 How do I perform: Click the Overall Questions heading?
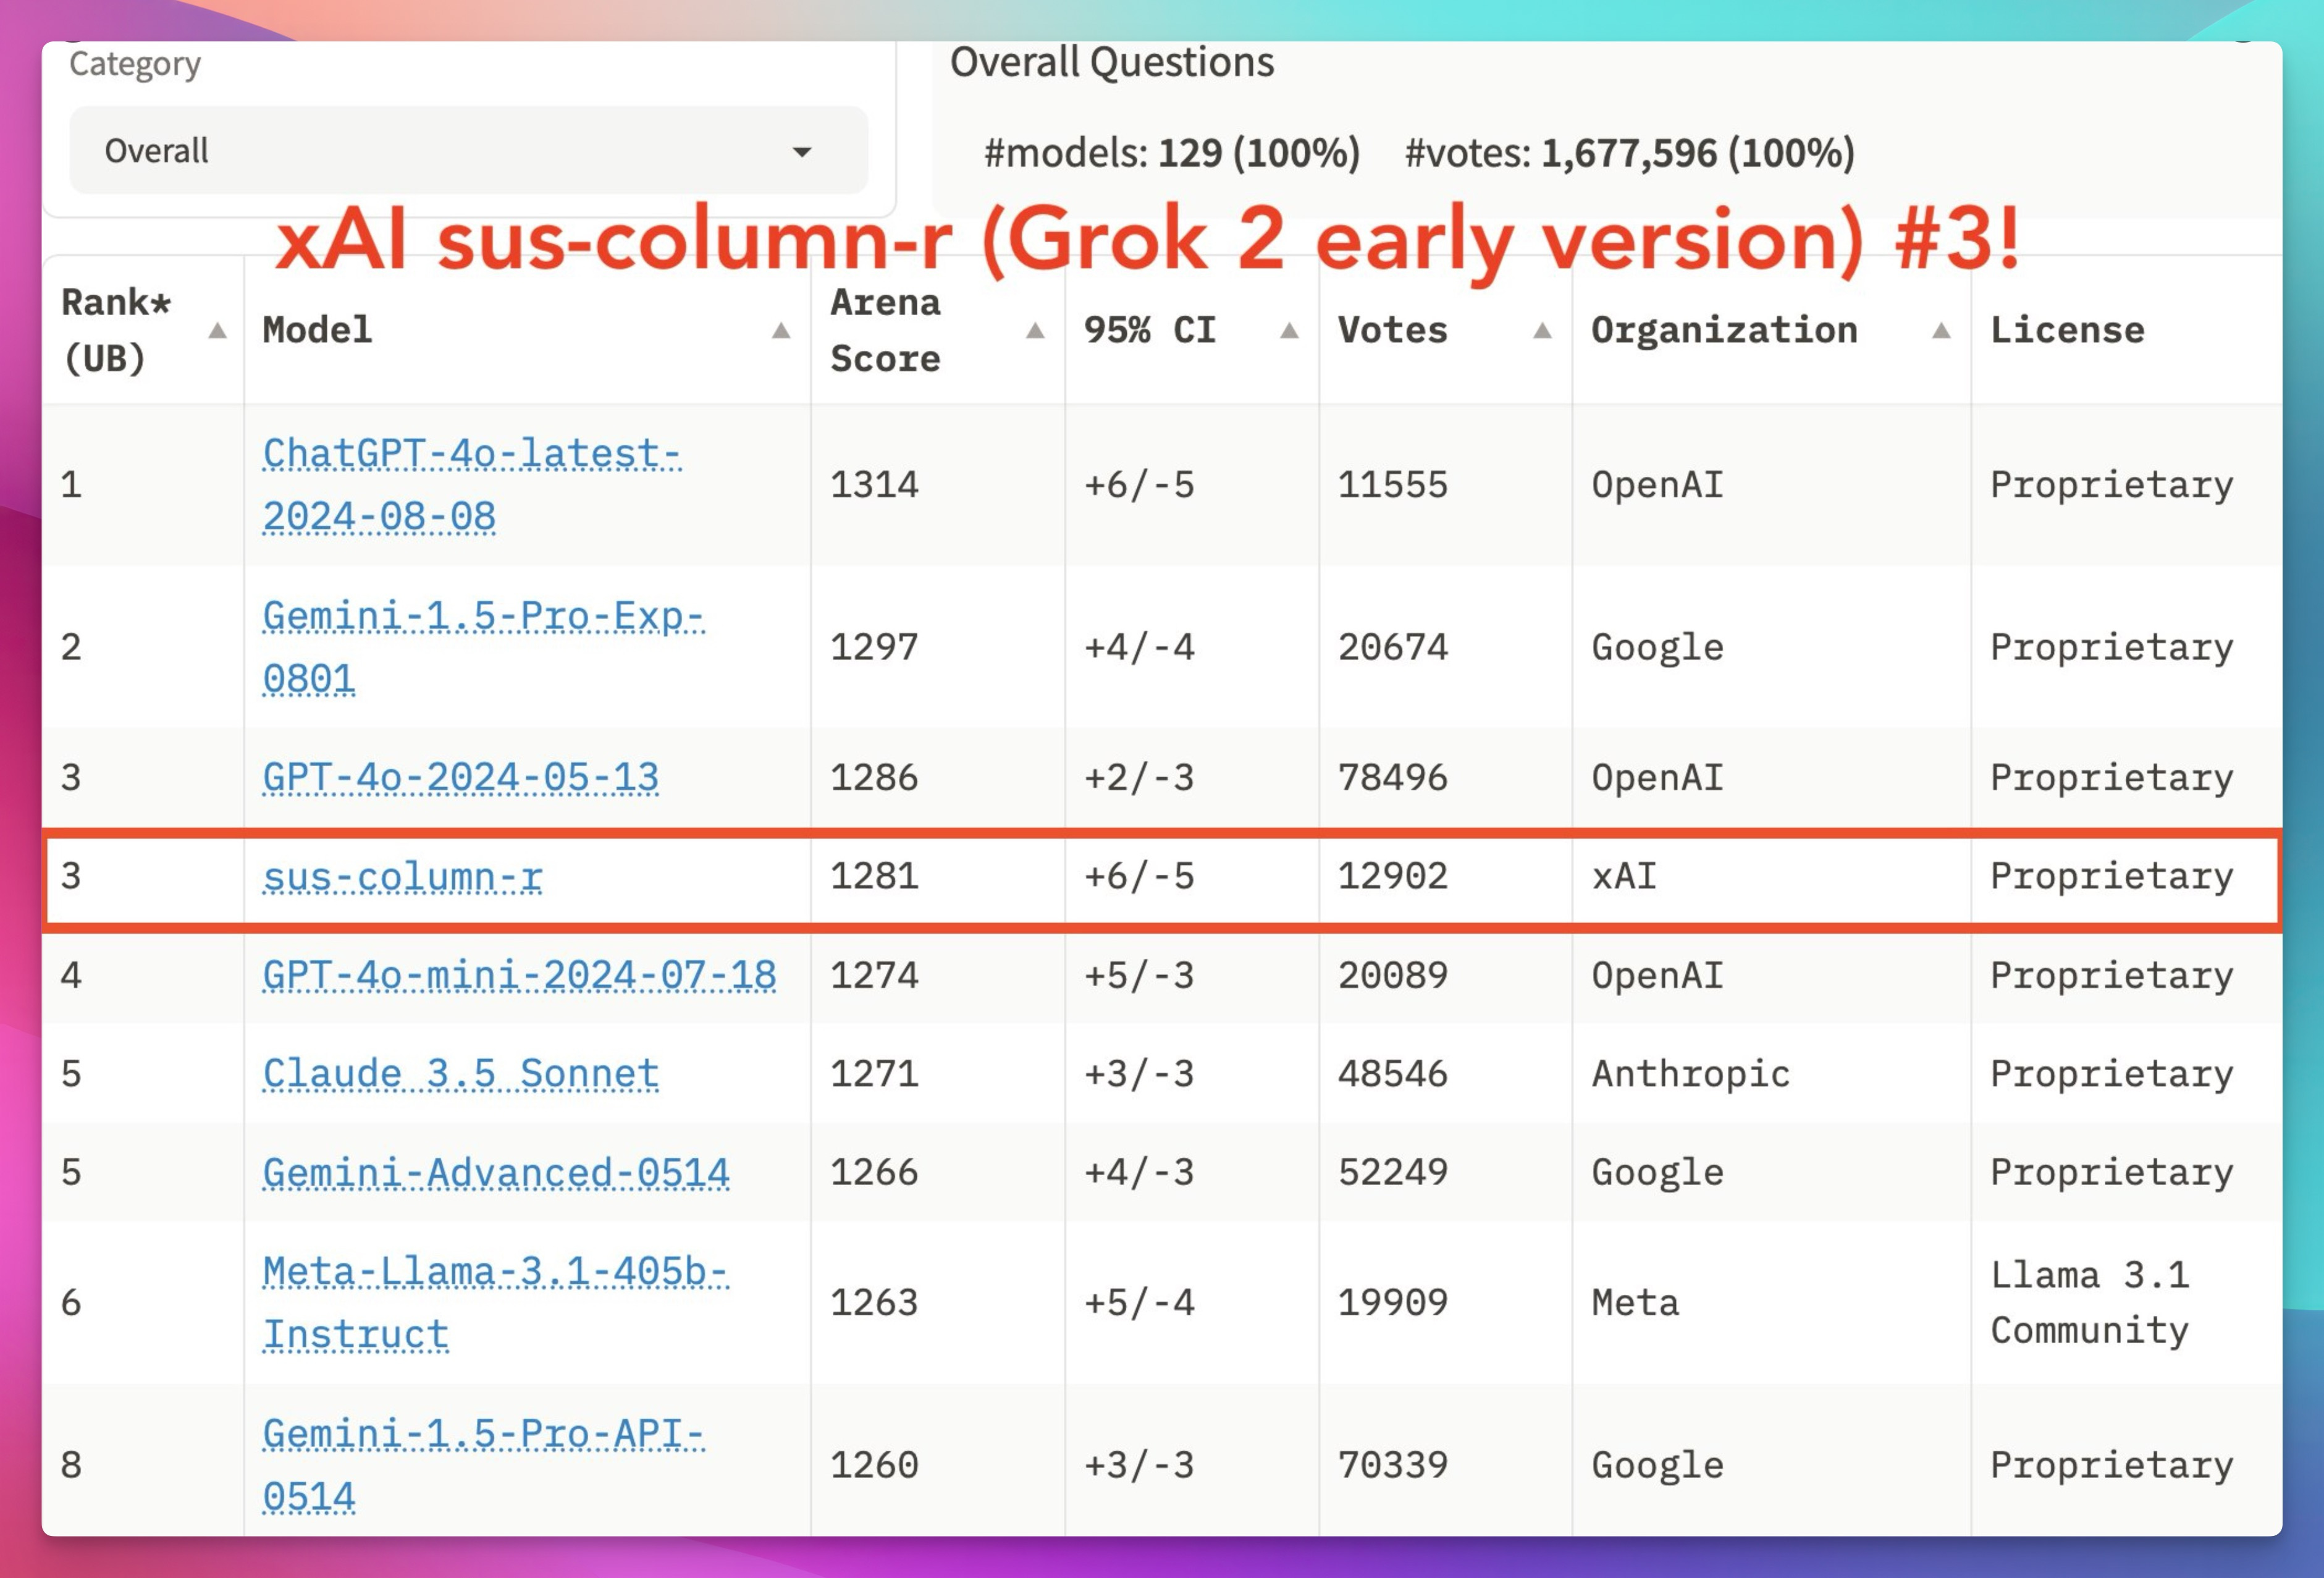tap(1111, 62)
